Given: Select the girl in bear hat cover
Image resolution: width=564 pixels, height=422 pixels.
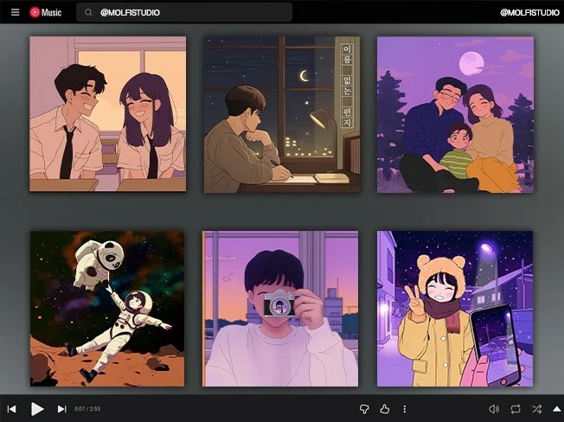Looking at the screenshot, I should (455, 309).
